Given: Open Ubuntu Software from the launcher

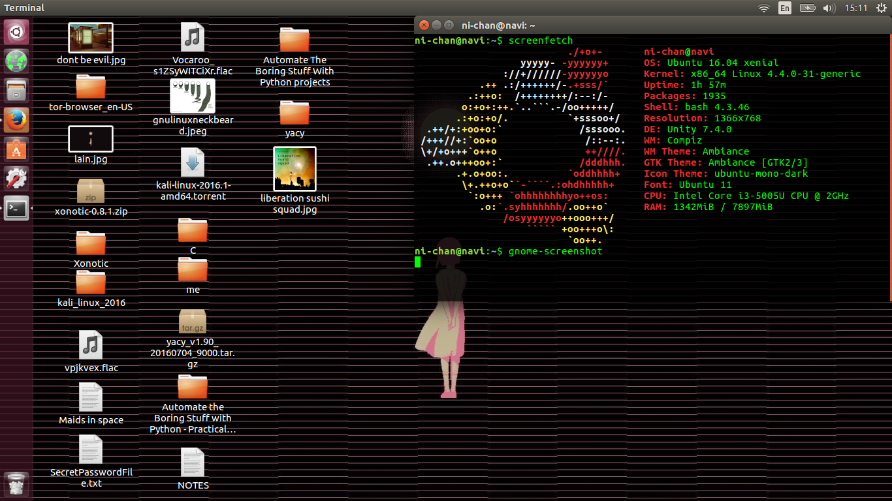Looking at the screenshot, I should pyautogui.click(x=16, y=150).
